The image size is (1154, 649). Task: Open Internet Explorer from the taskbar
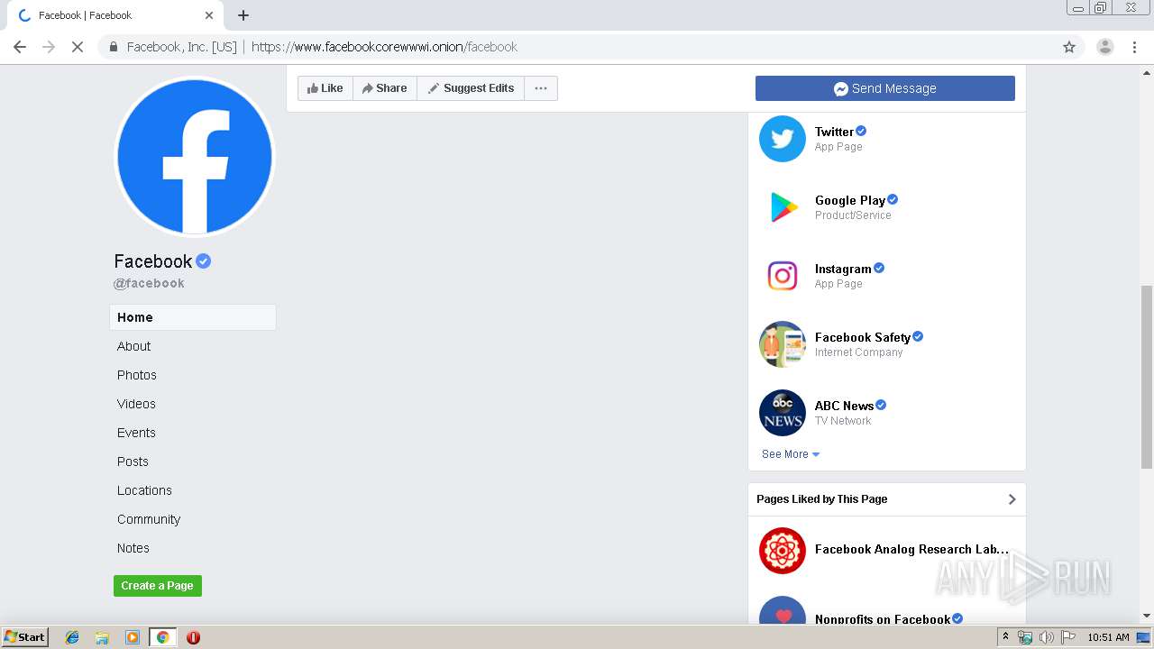72,637
